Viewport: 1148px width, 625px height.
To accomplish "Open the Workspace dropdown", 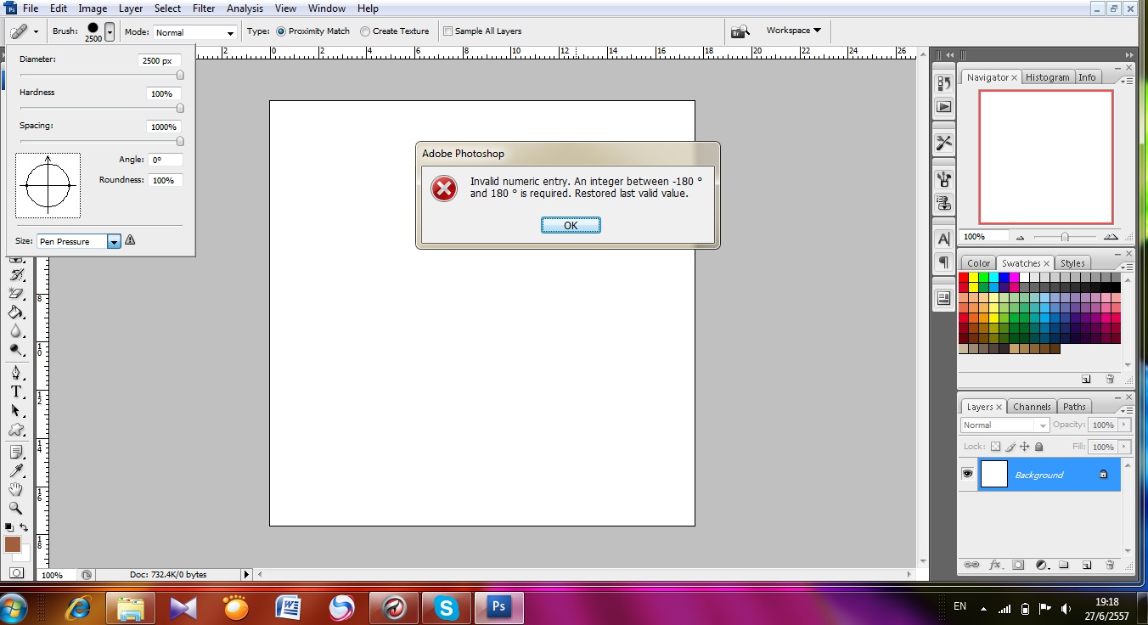I will coord(793,31).
